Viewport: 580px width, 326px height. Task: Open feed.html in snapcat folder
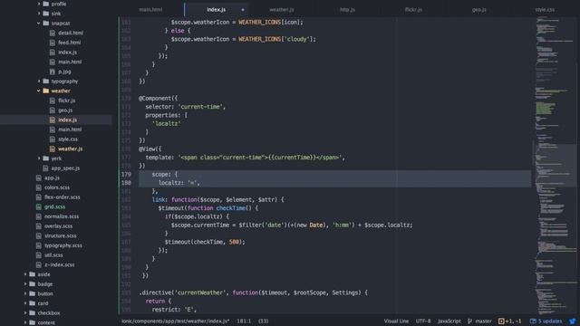(x=69, y=43)
